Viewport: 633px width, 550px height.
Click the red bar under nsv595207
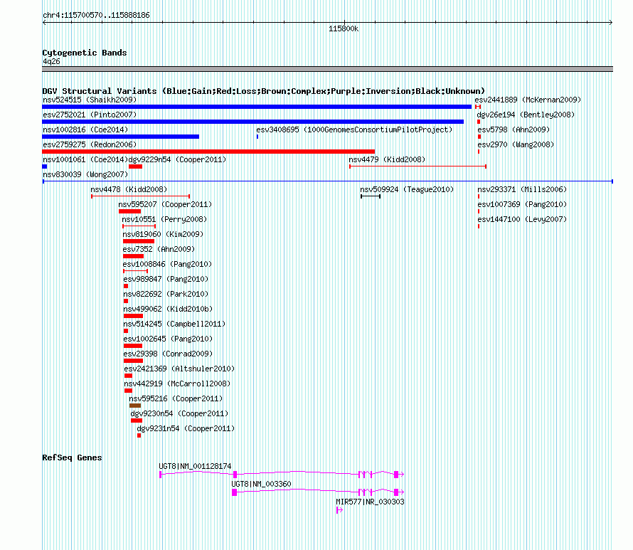point(129,211)
